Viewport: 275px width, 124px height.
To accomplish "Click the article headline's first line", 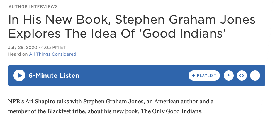I will click(132, 20).
